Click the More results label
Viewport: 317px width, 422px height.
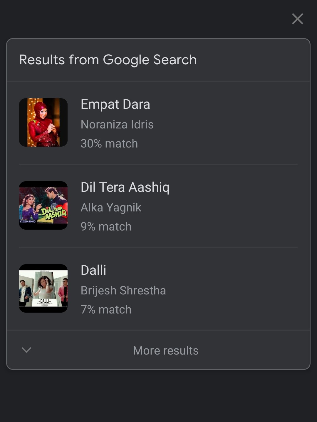[166, 350]
